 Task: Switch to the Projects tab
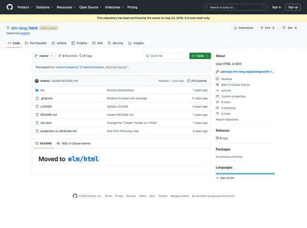point(79,43)
